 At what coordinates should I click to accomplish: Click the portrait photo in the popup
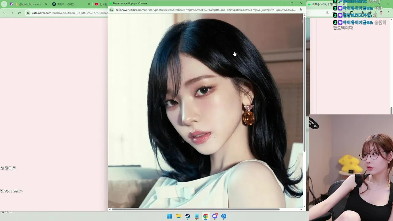[x=205, y=110]
